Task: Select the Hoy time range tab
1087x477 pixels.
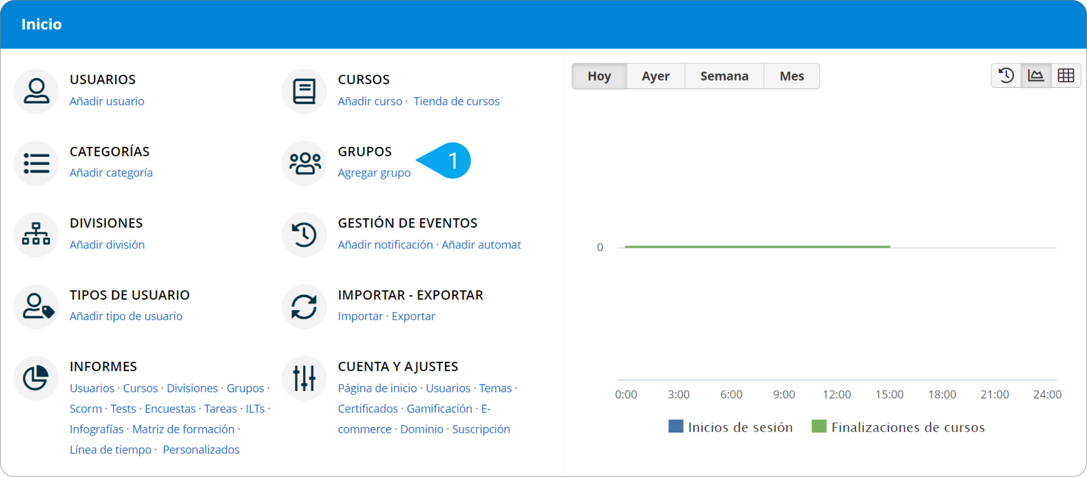Action: click(599, 76)
